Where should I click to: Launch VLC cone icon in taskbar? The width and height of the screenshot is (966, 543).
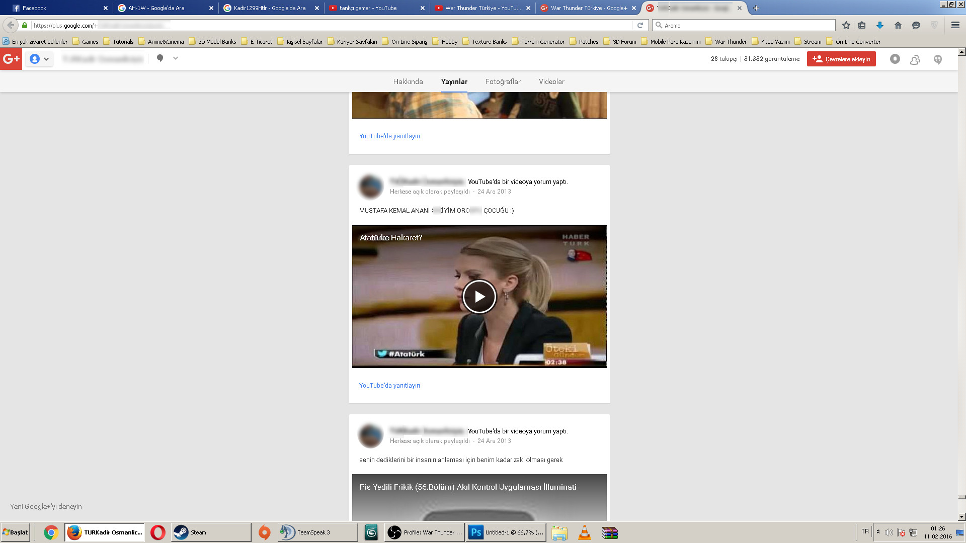coord(584,532)
